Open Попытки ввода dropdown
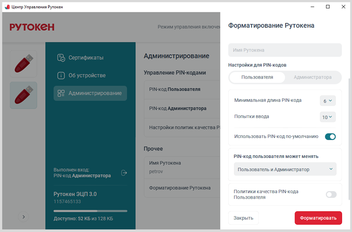The width and height of the screenshot is (352, 232). [x=327, y=117]
